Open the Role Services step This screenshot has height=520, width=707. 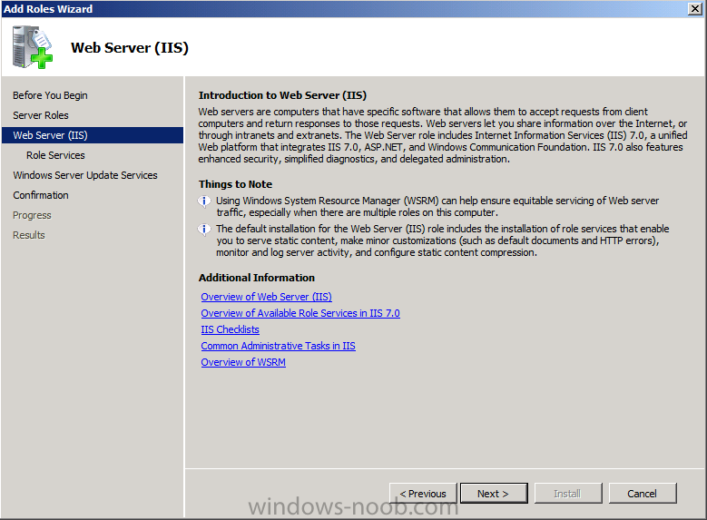pos(55,155)
